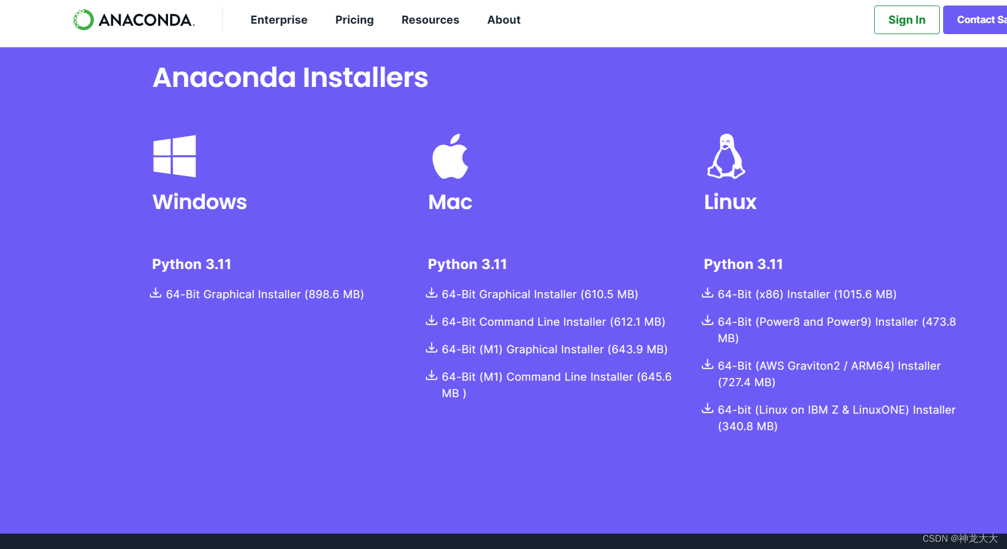1007x549 pixels.
Task: Click the Apple Mac logo icon
Action: 450,156
